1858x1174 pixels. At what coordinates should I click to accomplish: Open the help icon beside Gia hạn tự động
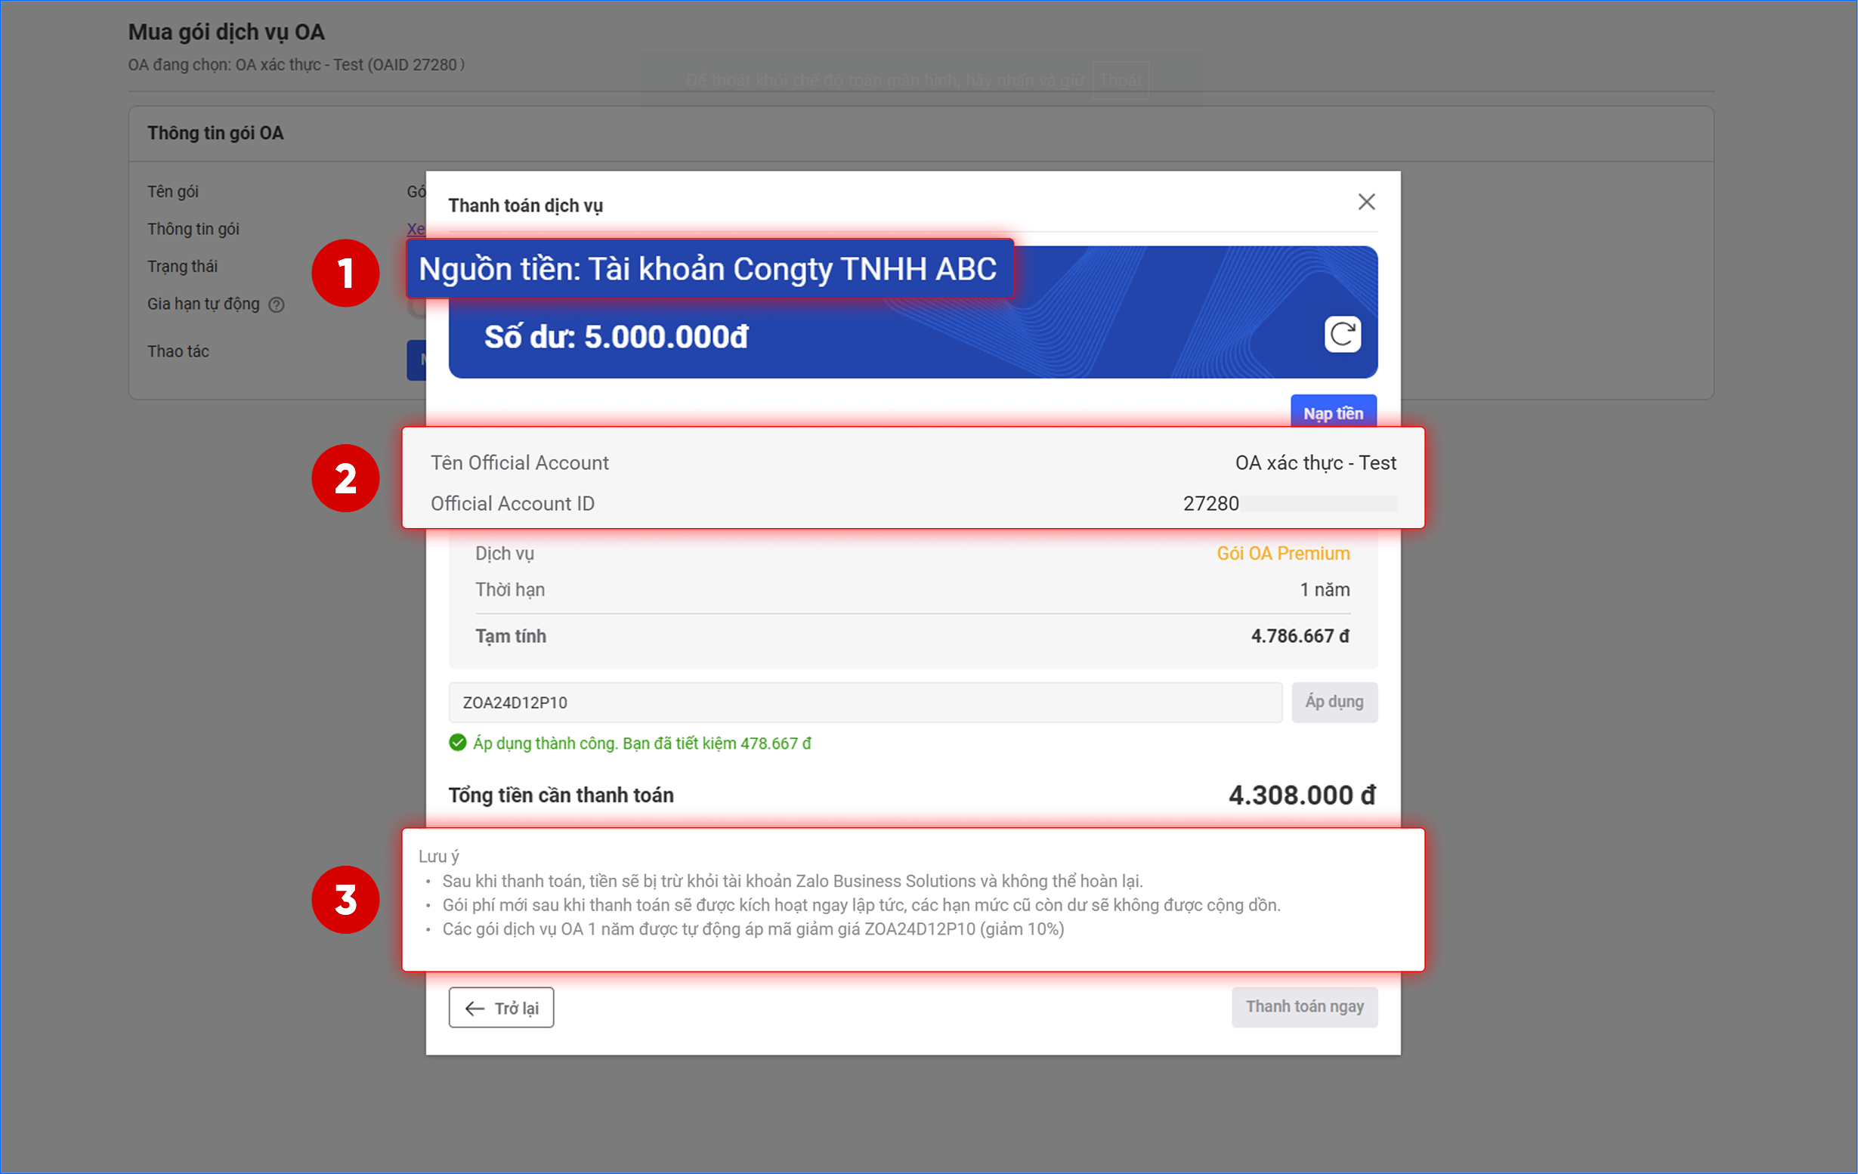pos(277,304)
